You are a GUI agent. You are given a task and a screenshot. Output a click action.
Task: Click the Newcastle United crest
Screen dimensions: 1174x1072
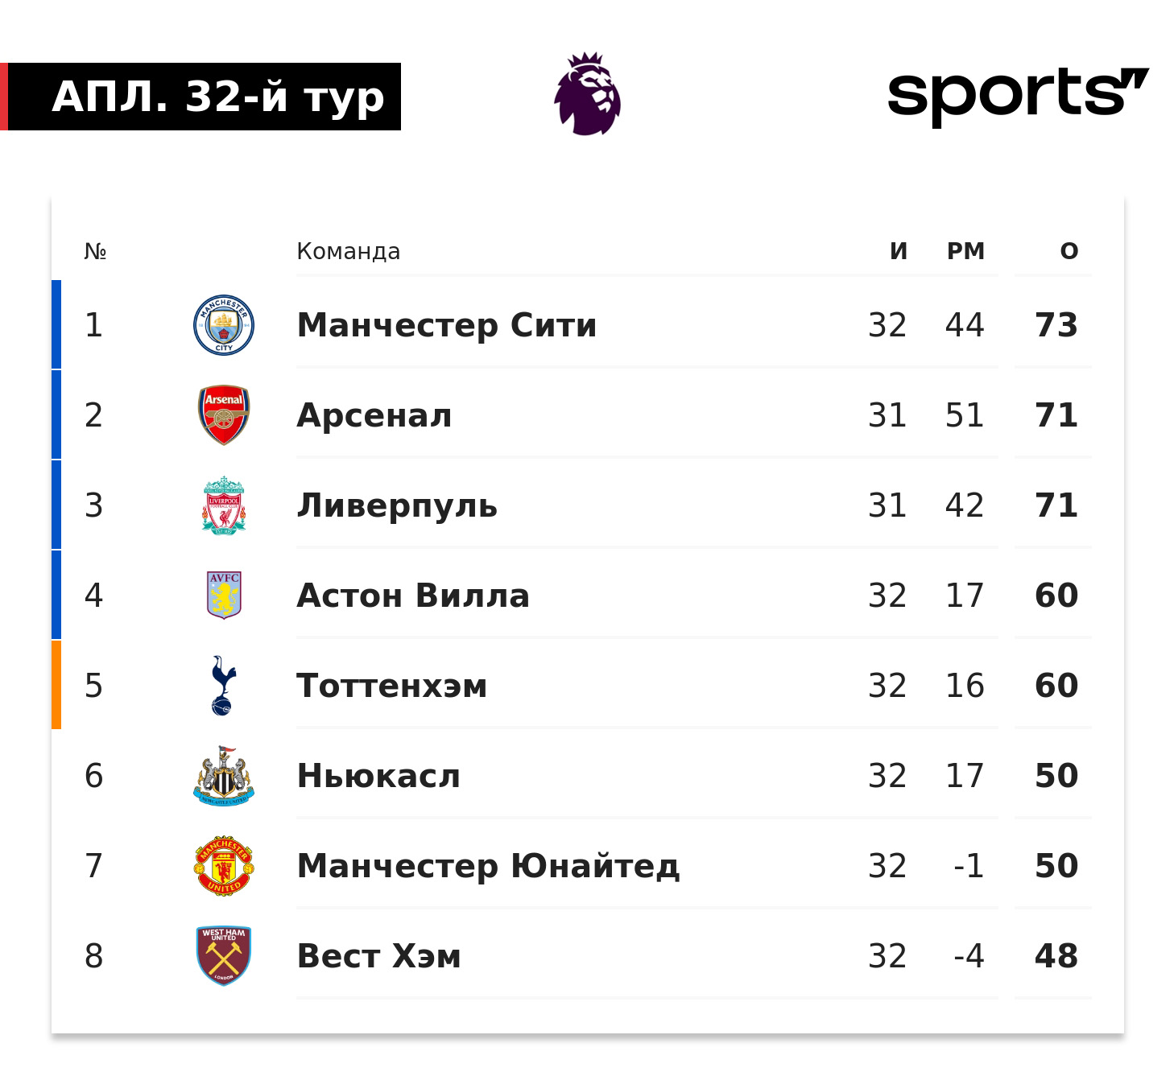(224, 776)
